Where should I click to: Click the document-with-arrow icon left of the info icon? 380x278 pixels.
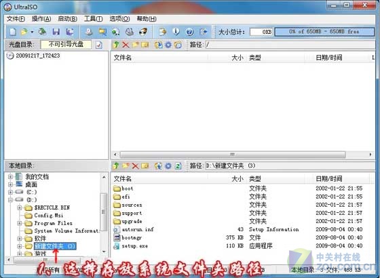pyautogui.click(x=163, y=31)
